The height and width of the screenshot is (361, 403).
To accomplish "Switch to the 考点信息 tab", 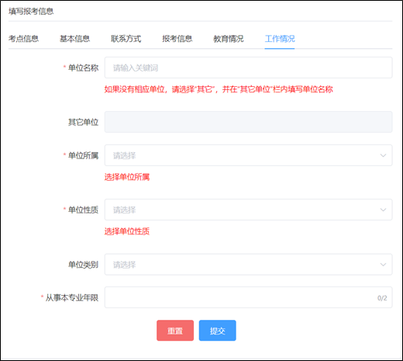I will click(x=23, y=39).
